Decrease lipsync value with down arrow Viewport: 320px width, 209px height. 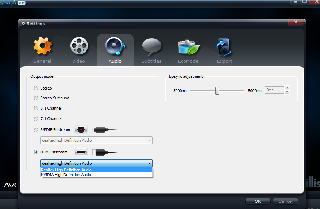(288, 92)
